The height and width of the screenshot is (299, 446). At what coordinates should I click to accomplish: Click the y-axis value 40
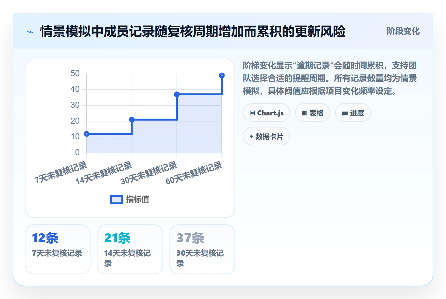[x=75, y=89]
